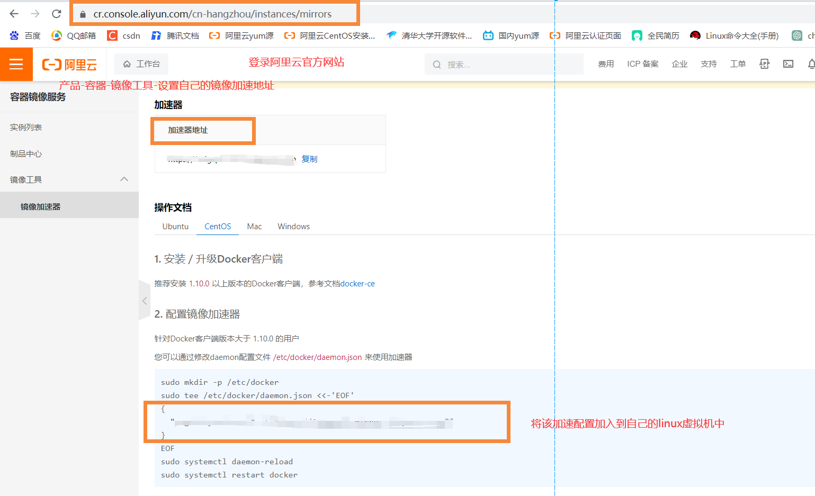Select 制品中心 in the sidebar
Viewport: 815px width, 496px height.
(x=69, y=154)
